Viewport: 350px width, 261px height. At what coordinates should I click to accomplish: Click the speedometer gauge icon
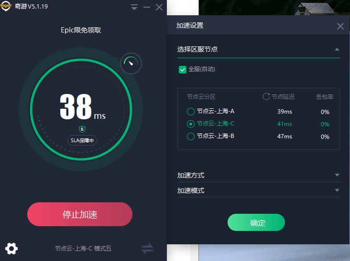[x=131, y=63]
